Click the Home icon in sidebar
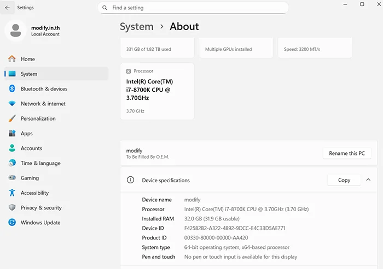This screenshot has width=383, height=269. (x=12, y=59)
